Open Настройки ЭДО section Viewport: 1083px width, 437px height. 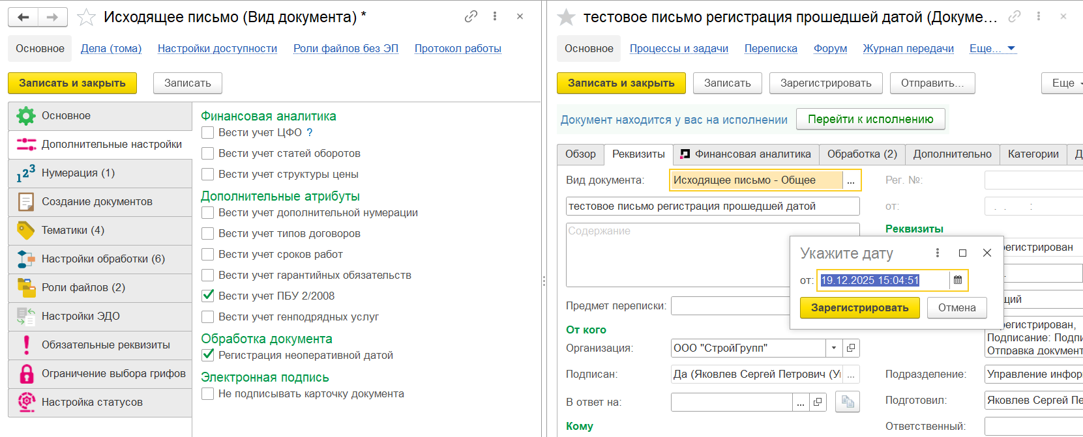tap(100, 317)
